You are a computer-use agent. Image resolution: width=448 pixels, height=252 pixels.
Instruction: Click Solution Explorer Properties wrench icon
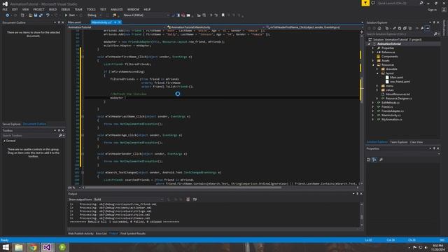(x=422, y=28)
